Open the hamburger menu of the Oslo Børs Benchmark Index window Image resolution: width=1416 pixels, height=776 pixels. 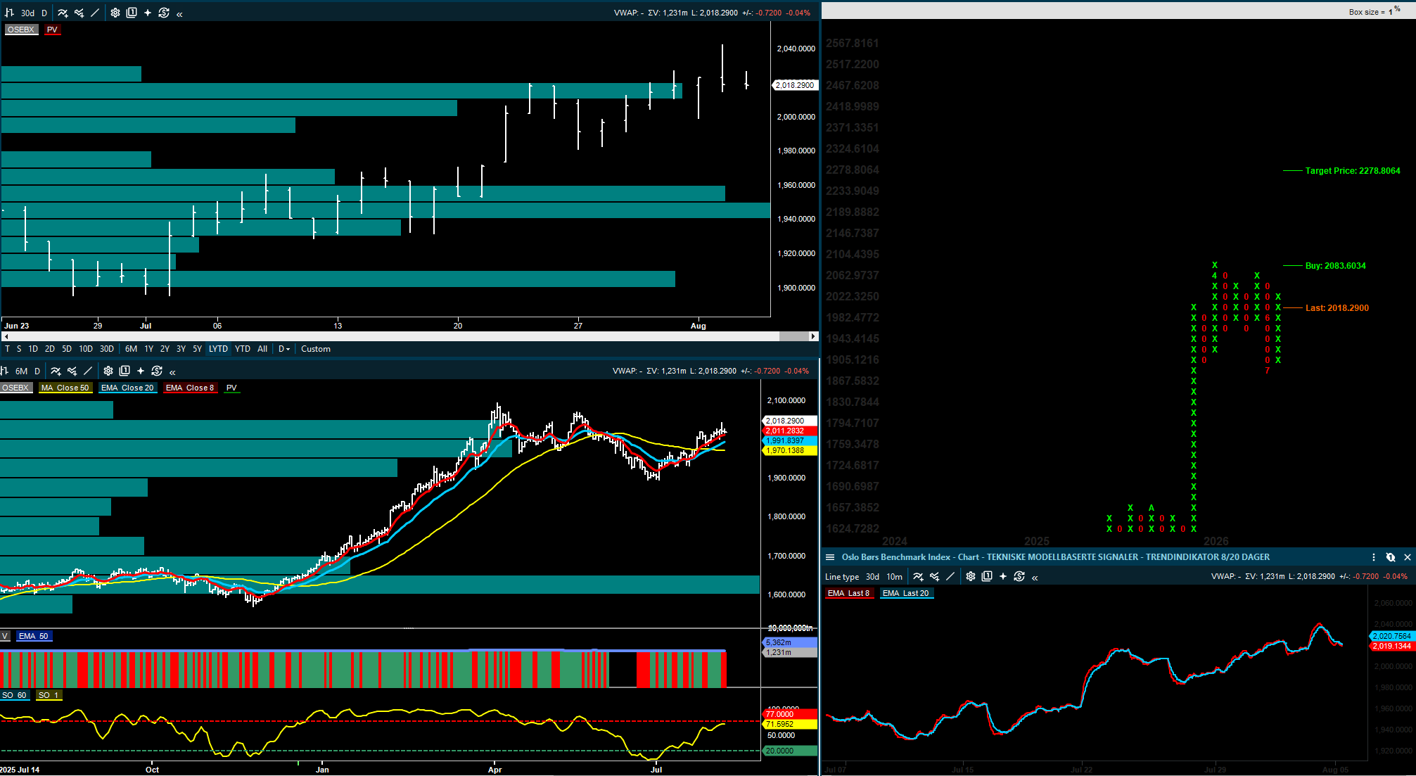pos(830,557)
